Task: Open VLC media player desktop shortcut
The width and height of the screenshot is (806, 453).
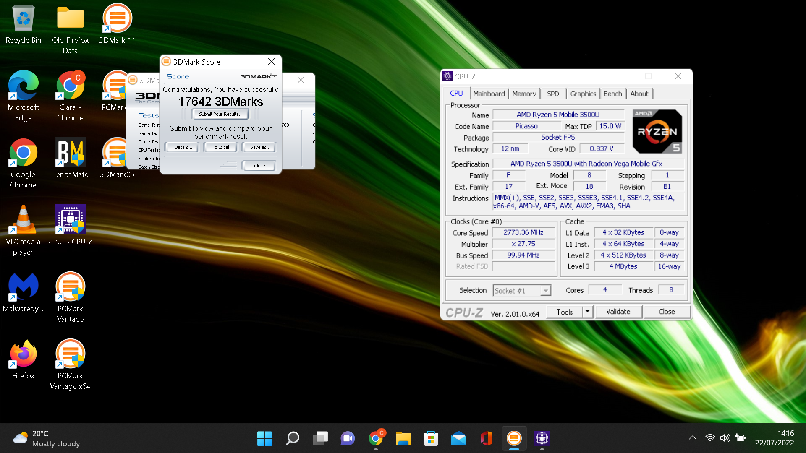Action: (x=24, y=230)
